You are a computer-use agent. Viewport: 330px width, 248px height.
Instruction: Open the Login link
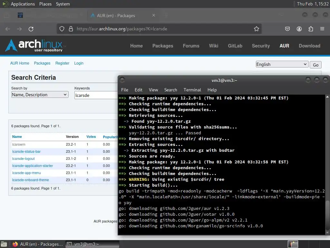point(79,63)
